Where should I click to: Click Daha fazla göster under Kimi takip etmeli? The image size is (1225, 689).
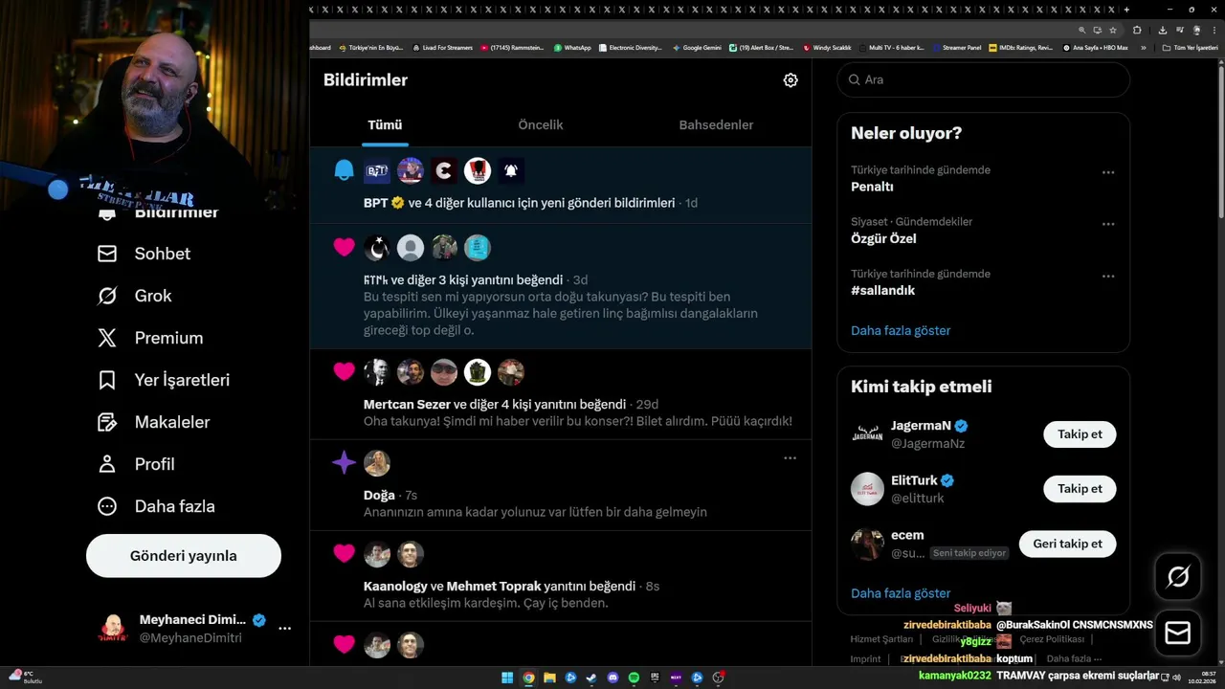[x=901, y=593]
